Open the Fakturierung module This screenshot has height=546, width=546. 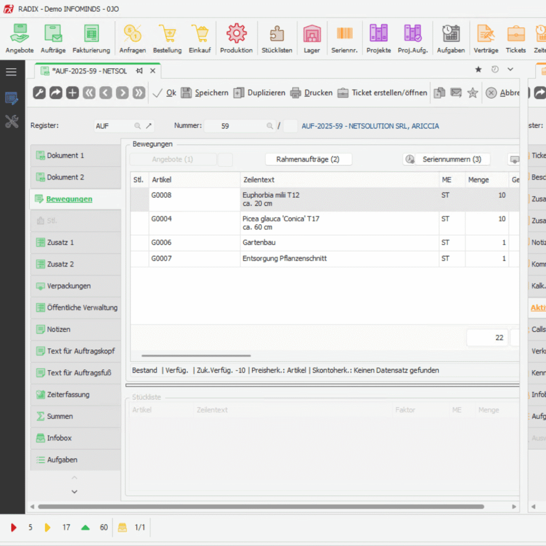click(91, 38)
